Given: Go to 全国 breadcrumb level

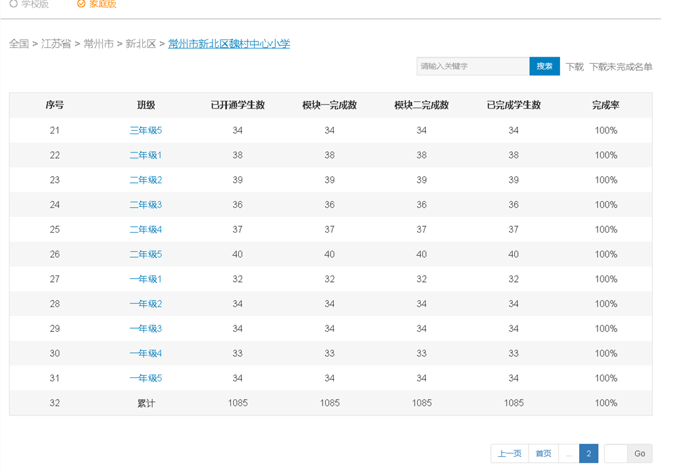Looking at the screenshot, I should (18, 44).
